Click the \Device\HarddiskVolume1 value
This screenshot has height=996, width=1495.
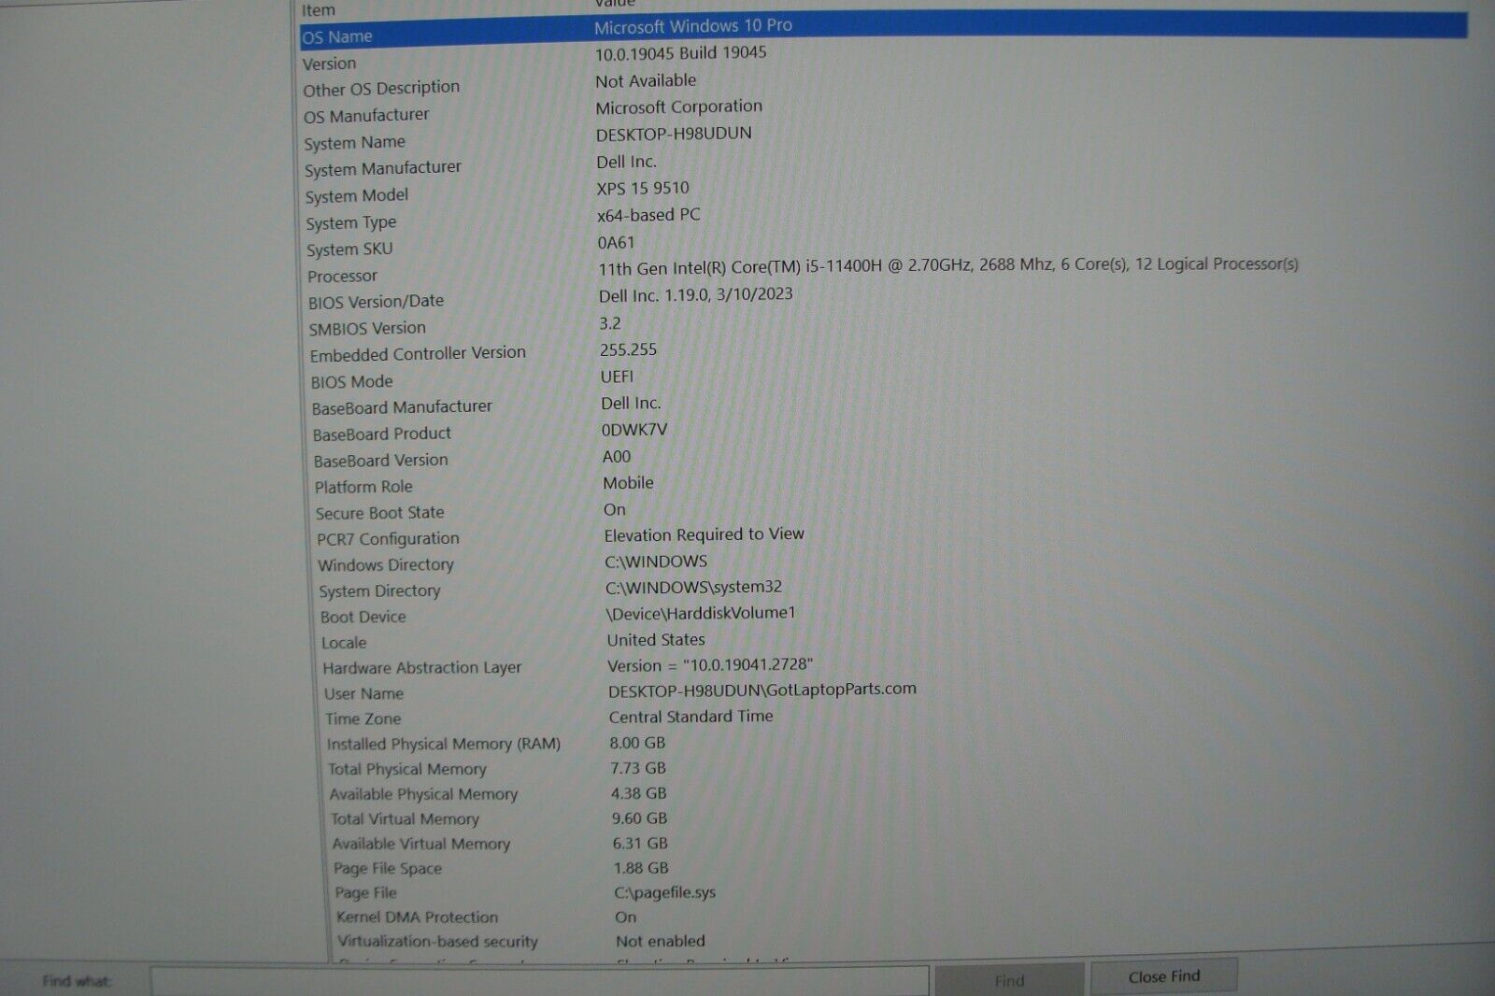point(701,614)
